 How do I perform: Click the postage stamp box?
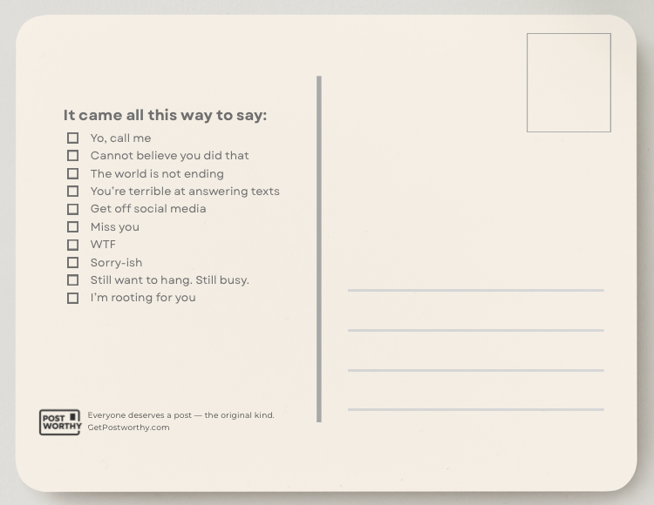tap(569, 83)
